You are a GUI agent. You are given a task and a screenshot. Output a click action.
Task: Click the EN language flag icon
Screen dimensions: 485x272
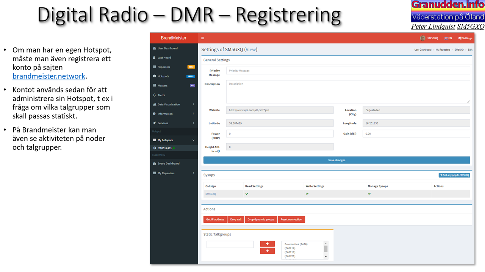click(446, 38)
